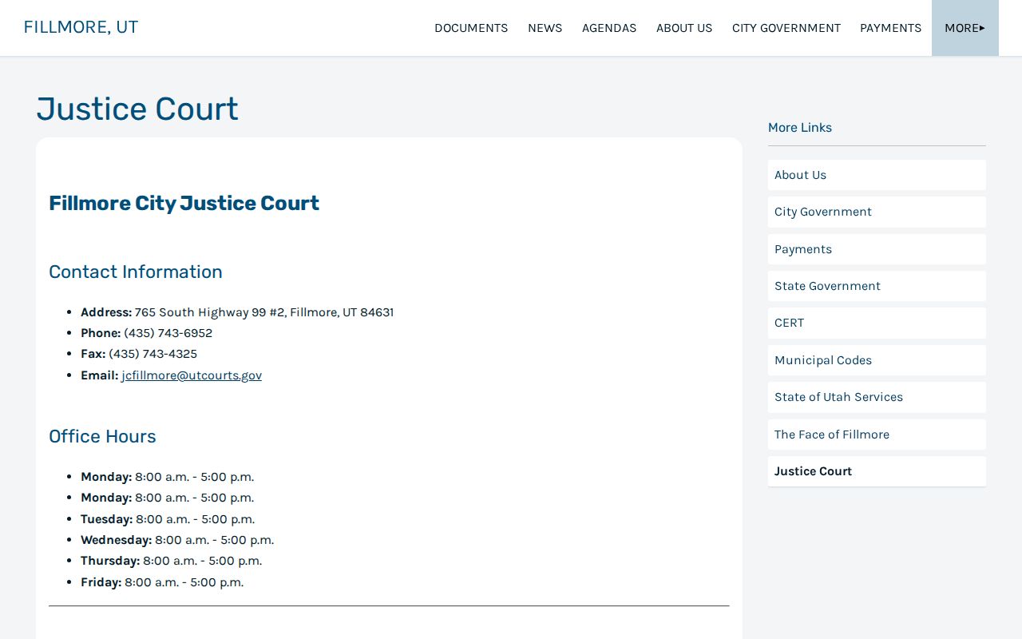The width and height of the screenshot is (1022, 639).
Task: Open The Face of Fillmore link
Action: (x=877, y=435)
